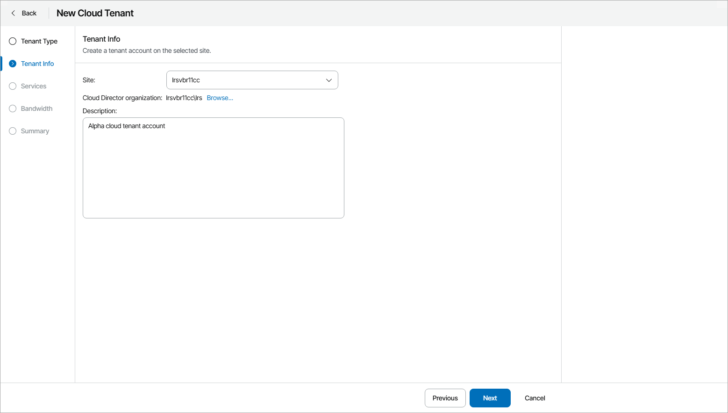Click the Summary step circle icon

[13, 131]
